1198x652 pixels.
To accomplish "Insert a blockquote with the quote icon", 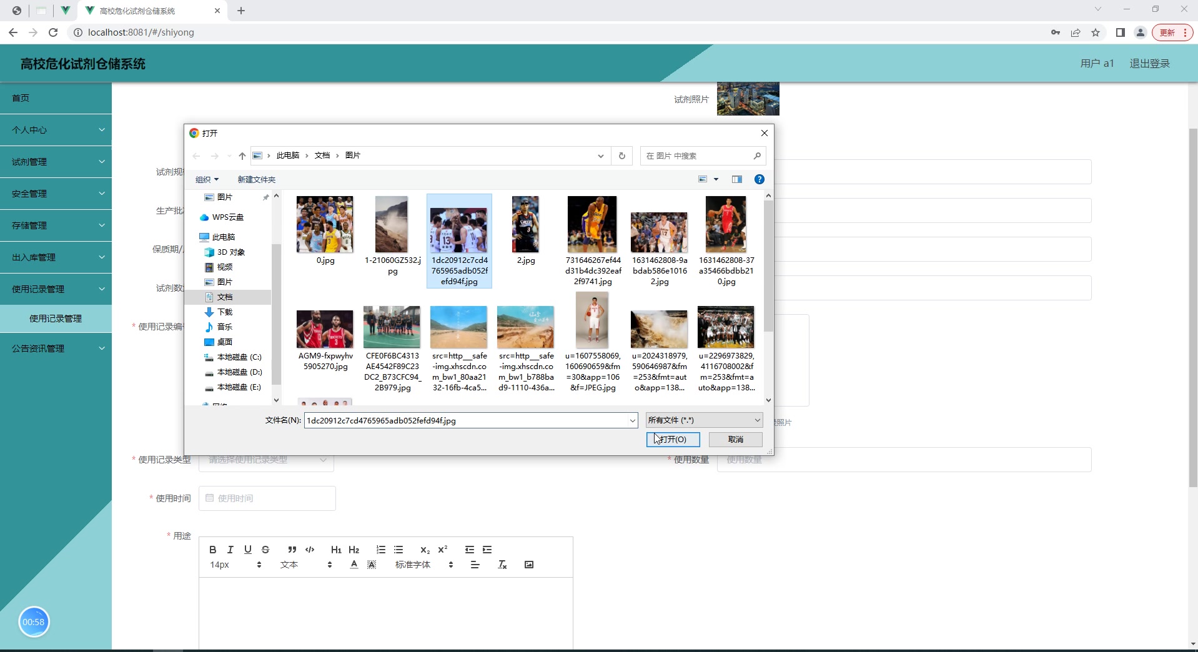I will tap(292, 550).
